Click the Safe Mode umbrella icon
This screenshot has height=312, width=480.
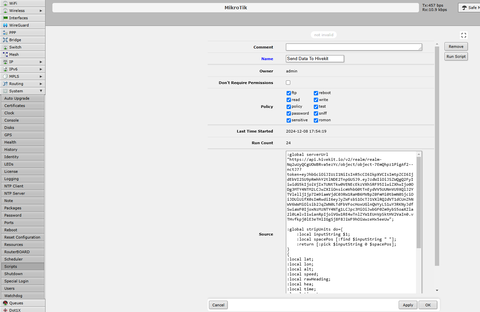pyautogui.click(x=464, y=8)
